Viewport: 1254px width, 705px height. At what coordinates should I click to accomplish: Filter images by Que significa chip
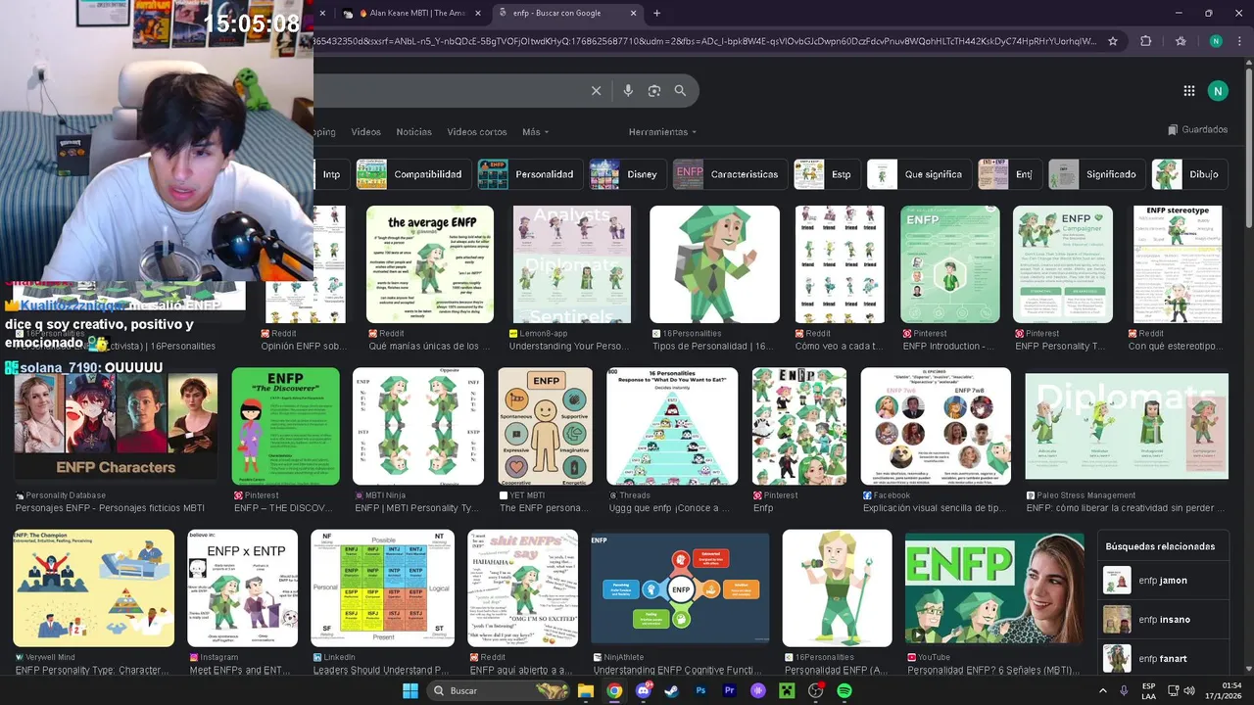coord(918,174)
